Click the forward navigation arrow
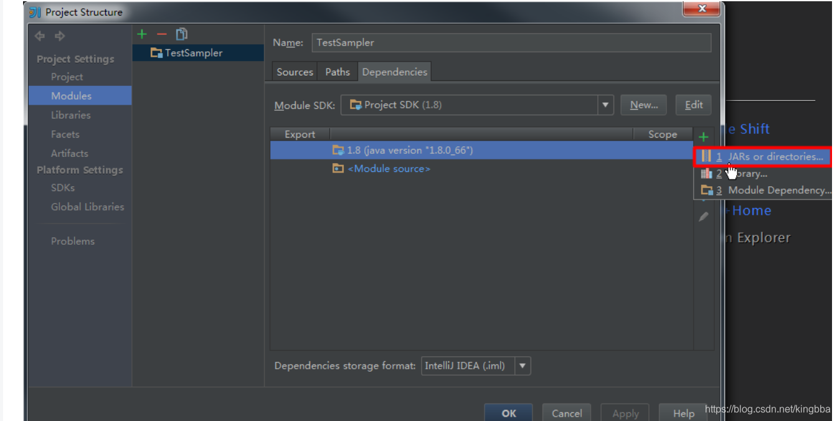837x421 pixels. [60, 36]
